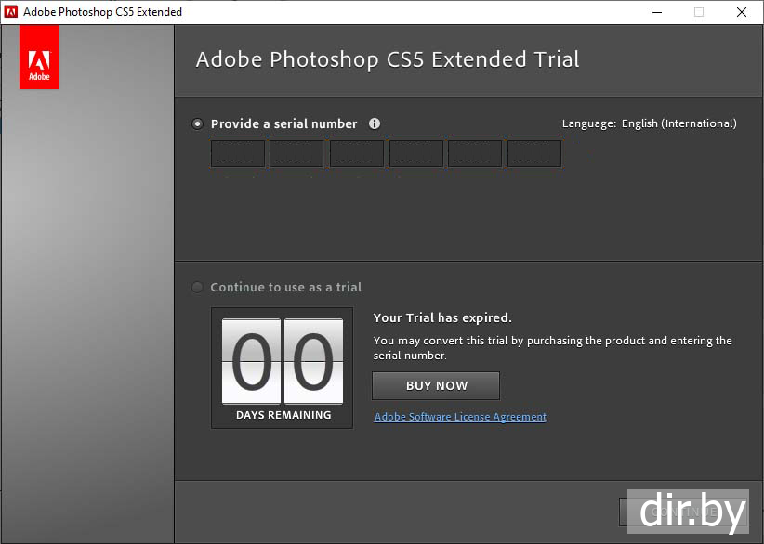Image resolution: width=764 pixels, height=544 pixels.
Task: Select the Provide a serial number option
Action: [x=197, y=123]
